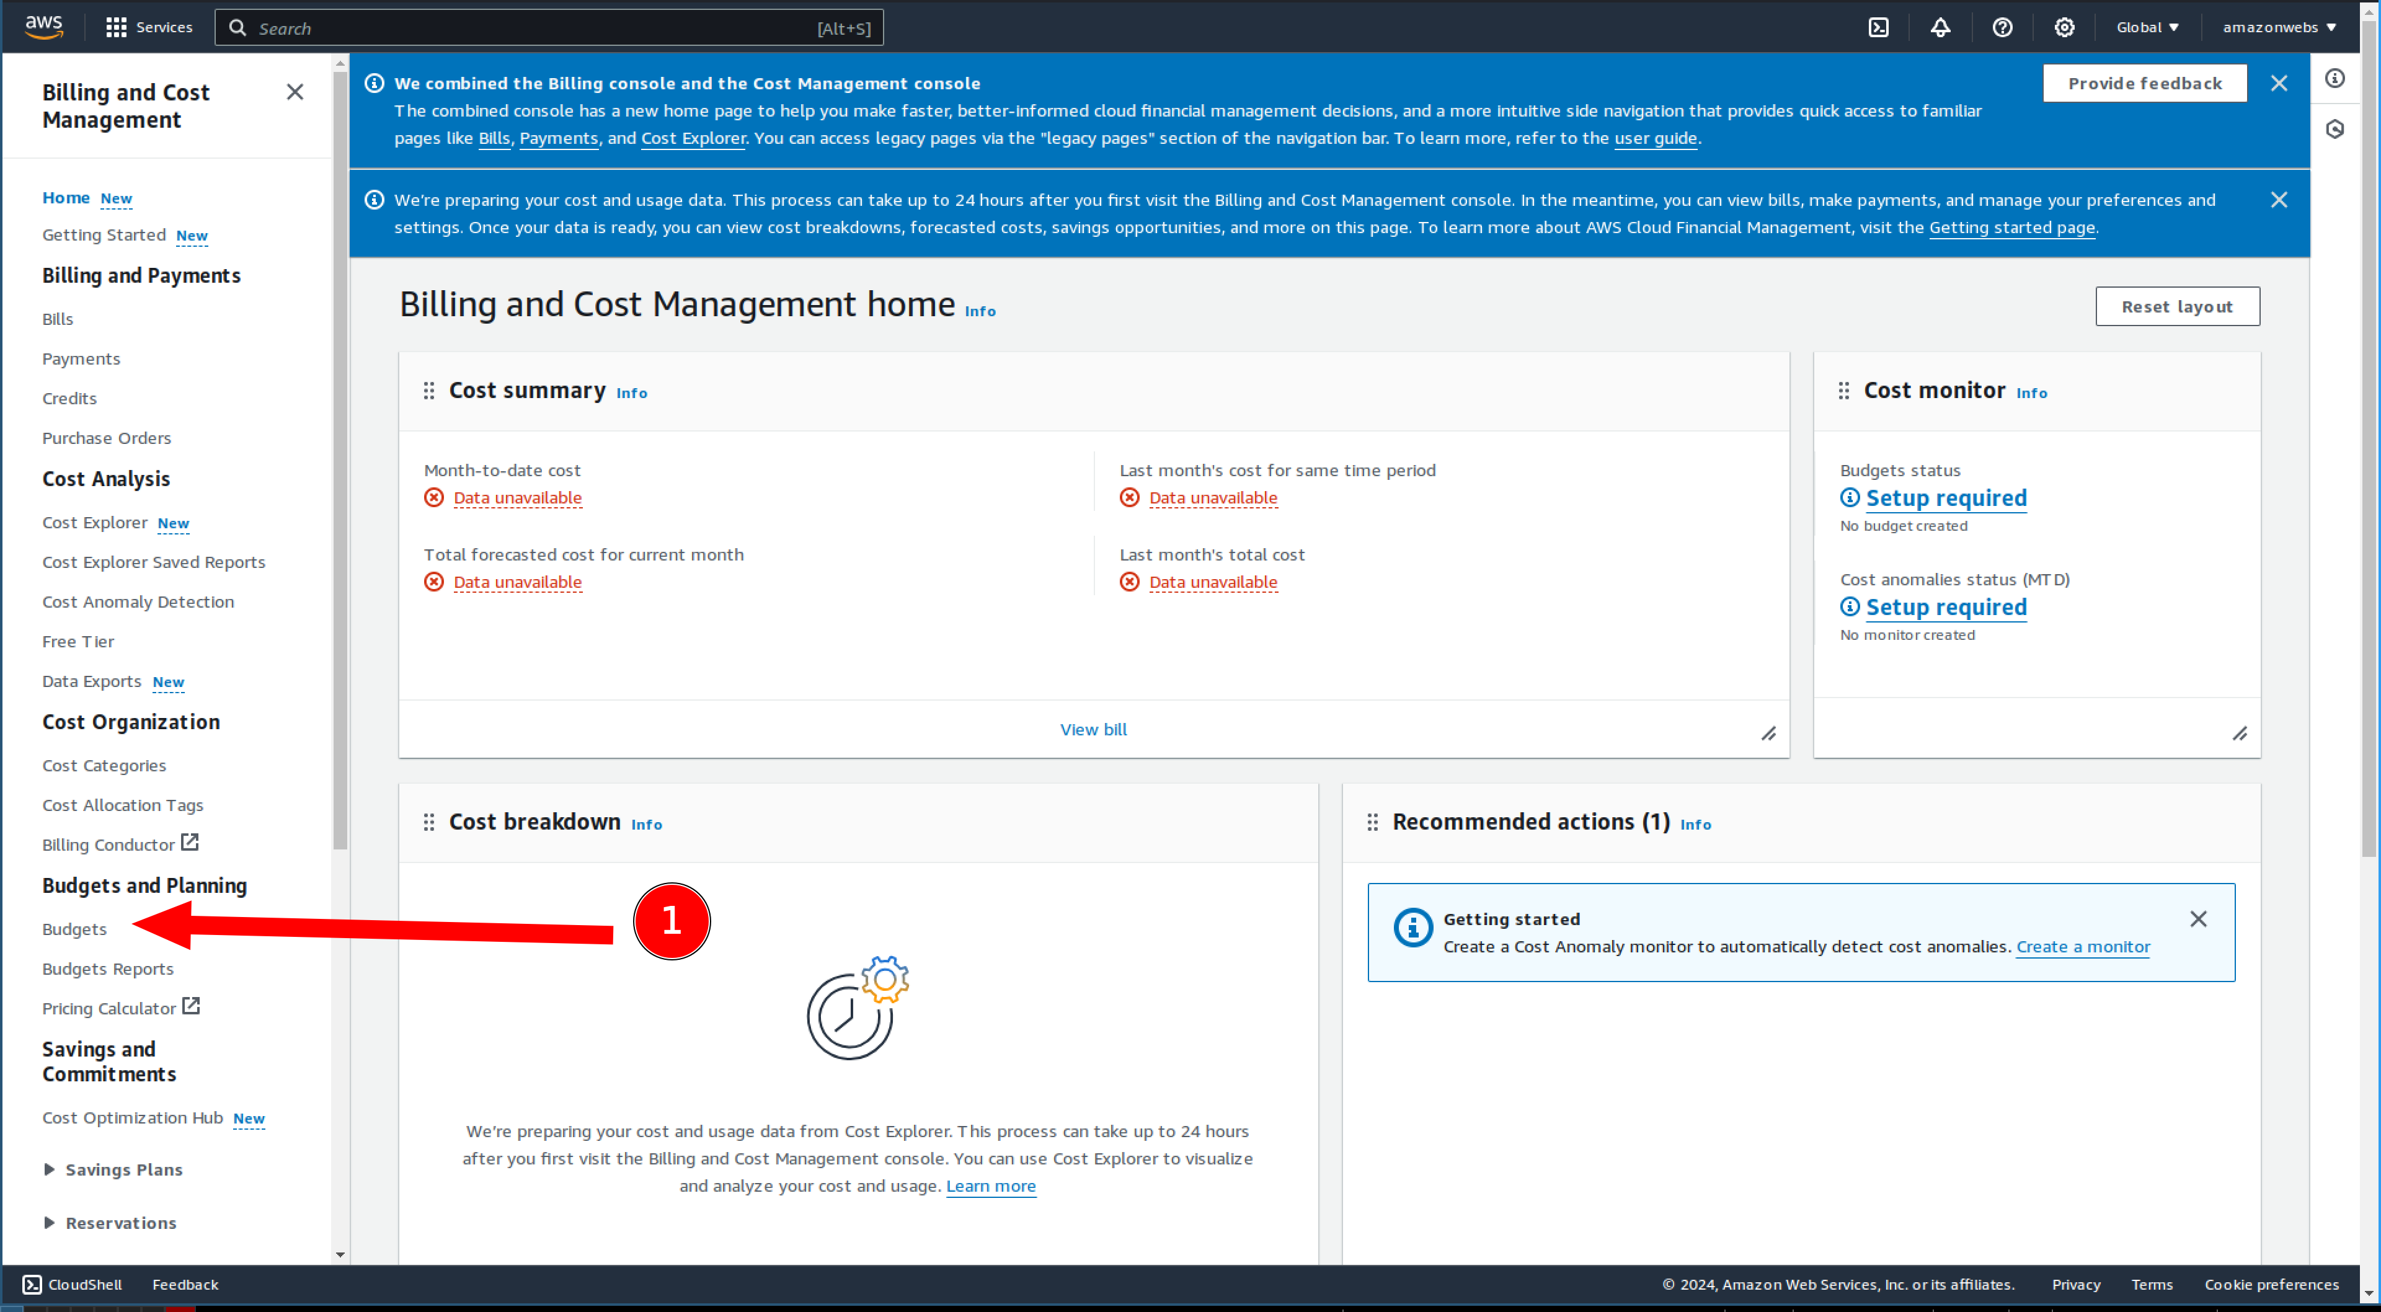Click the Create a monitor link
Viewport: 2381px width, 1312px height.
2083,947
